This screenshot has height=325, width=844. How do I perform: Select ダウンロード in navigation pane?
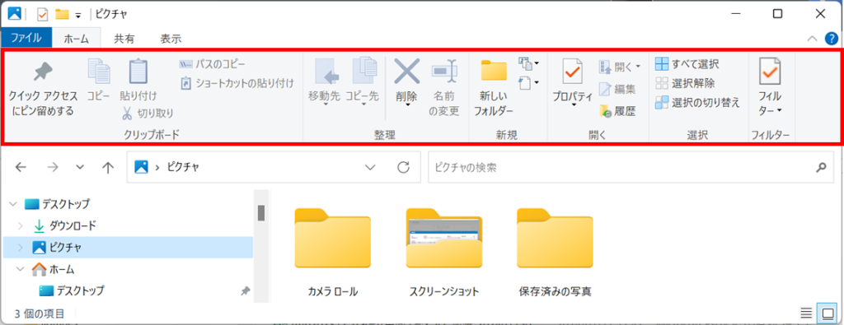(65, 226)
